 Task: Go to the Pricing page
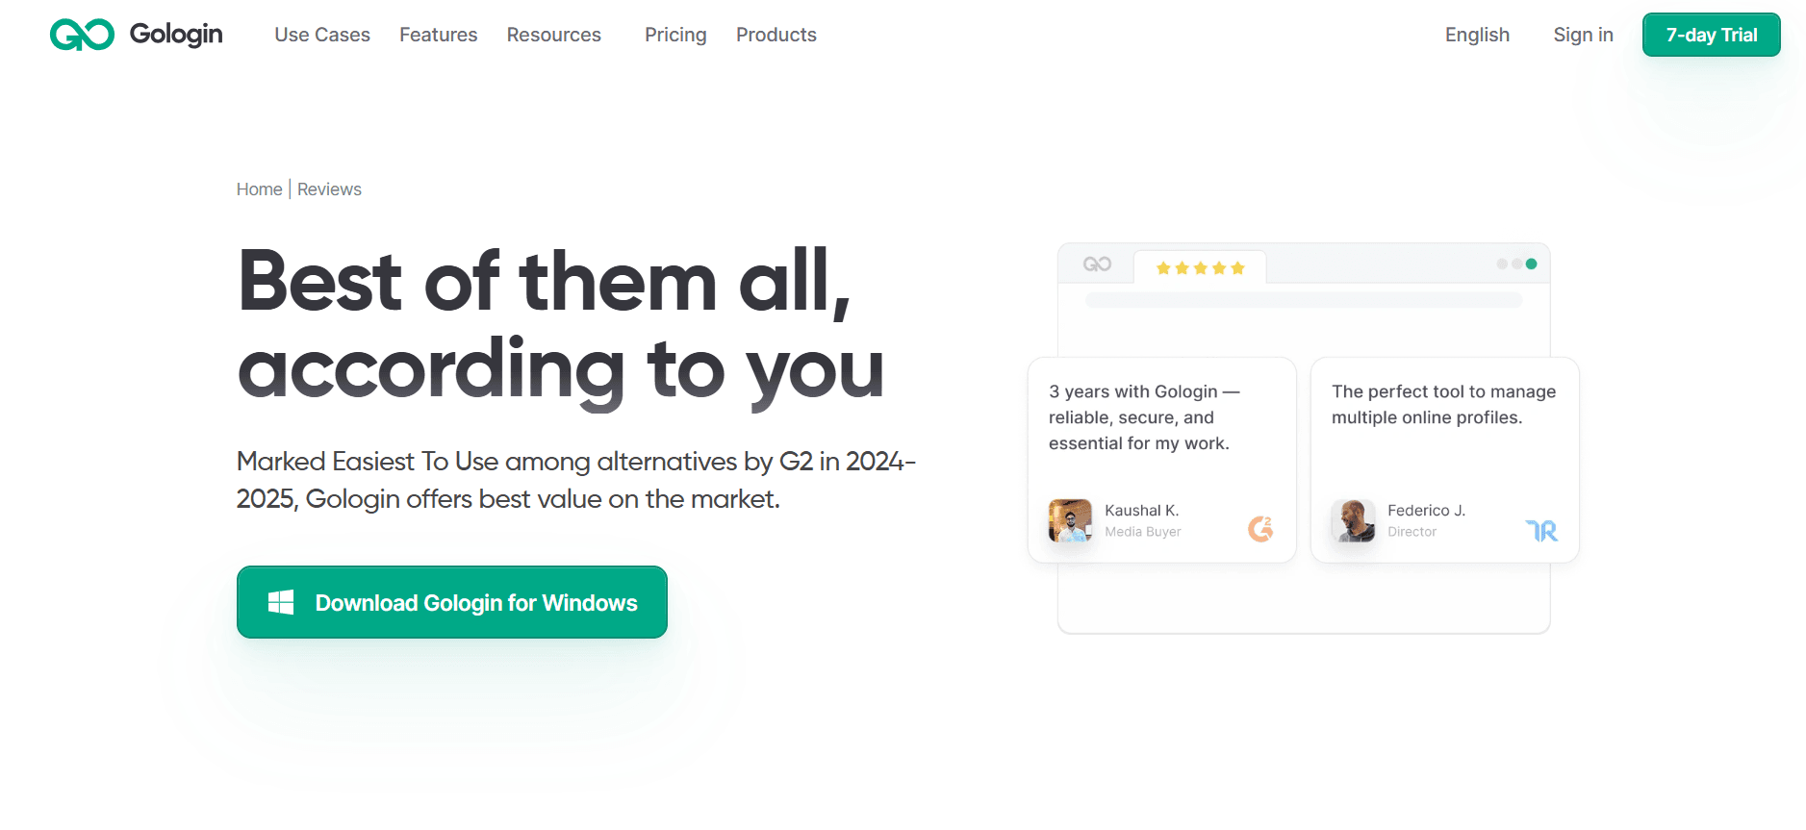pyautogui.click(x=675, y=35)
